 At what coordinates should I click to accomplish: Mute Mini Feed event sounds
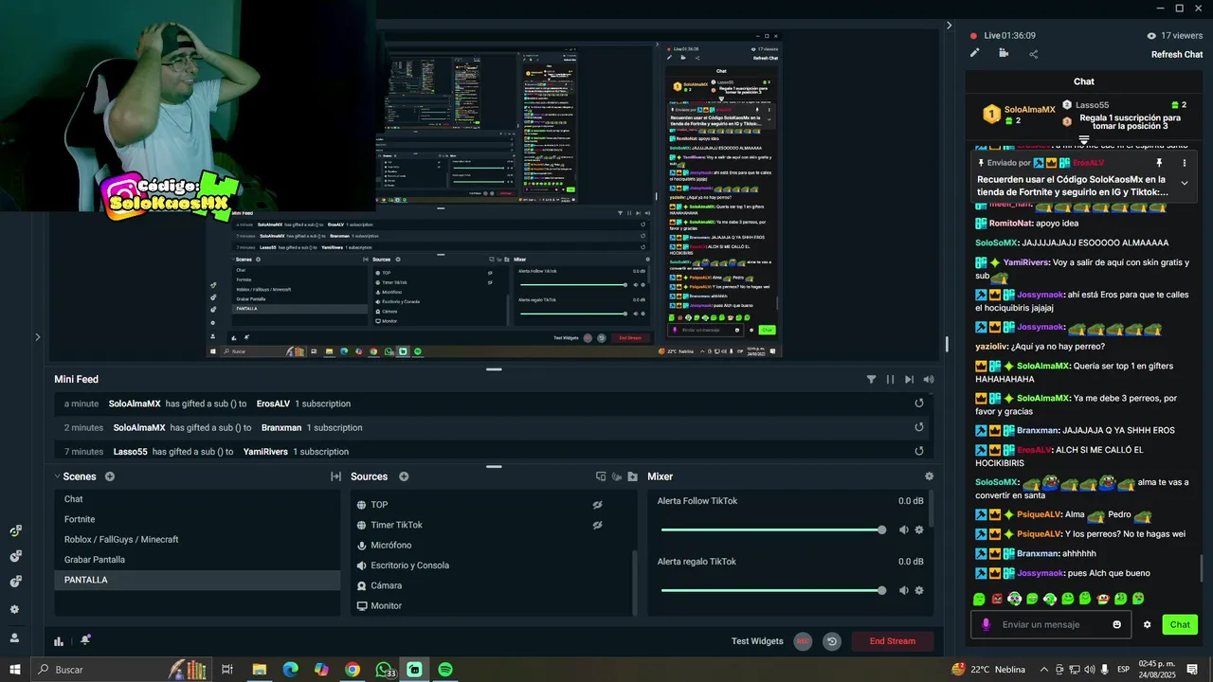929,379
